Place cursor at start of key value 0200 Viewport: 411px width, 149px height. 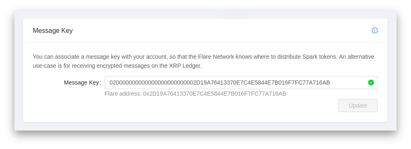[110, 83]
